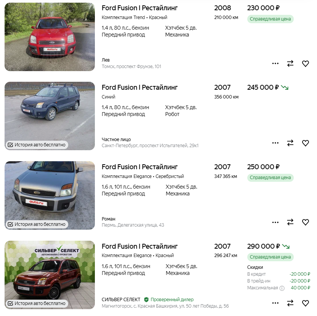Save silver 250 000 ₽ Fusion to favorites

click(305, 222)
